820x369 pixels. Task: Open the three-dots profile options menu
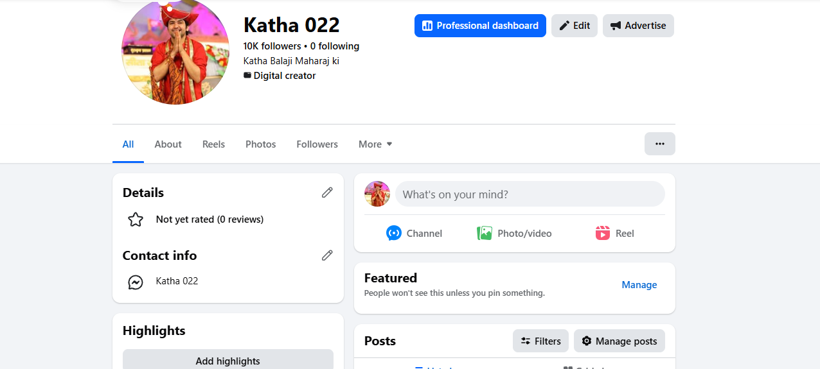pos(660,144)
